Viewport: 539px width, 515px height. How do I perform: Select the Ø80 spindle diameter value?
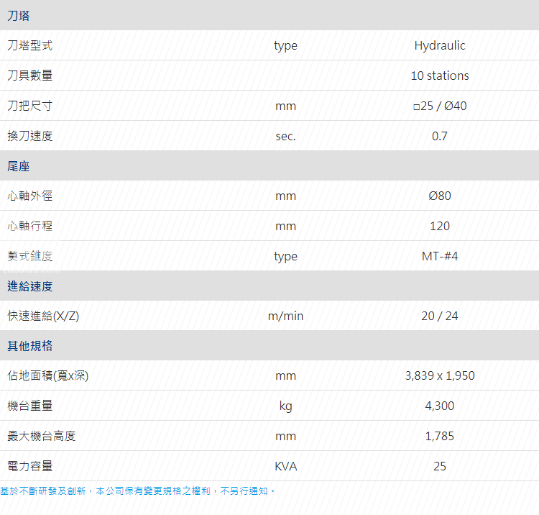point(439,196)
